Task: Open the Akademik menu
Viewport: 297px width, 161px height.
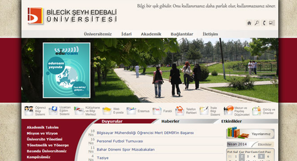Action: 151,34
